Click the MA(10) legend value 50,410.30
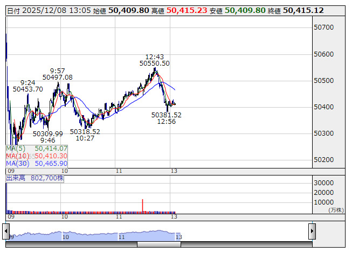352x253 pixels. pos(51,156)
